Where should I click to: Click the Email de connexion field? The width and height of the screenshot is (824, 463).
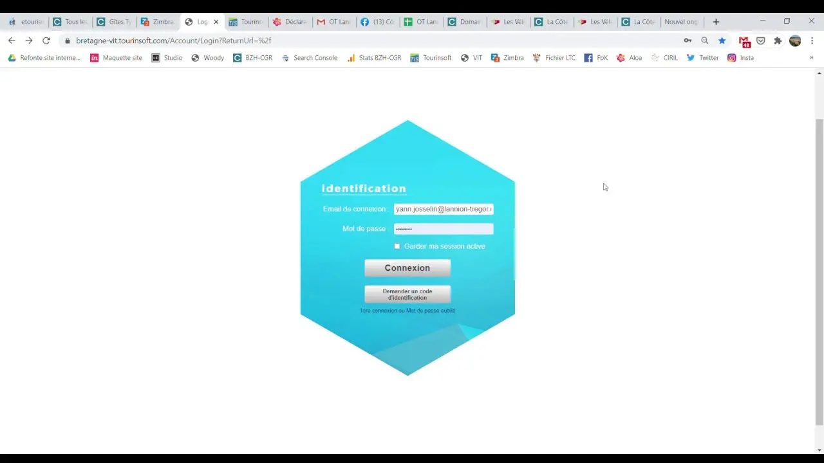click(444, 209)
